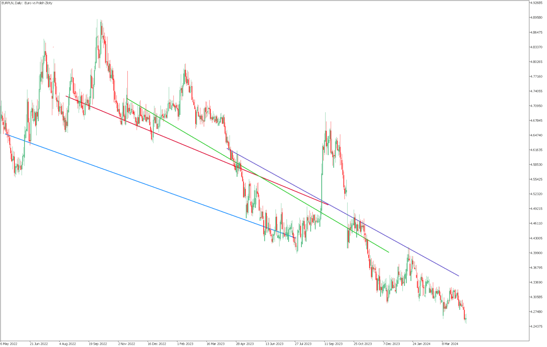
Task: Click the 4.77160 price label
Action: click(x=536, y=76)
